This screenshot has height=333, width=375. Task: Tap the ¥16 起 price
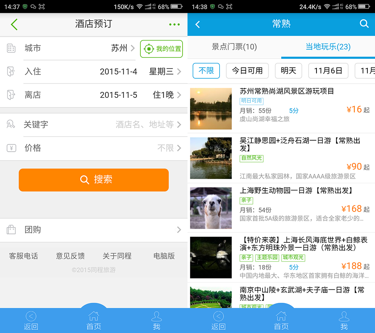(358, 109)
